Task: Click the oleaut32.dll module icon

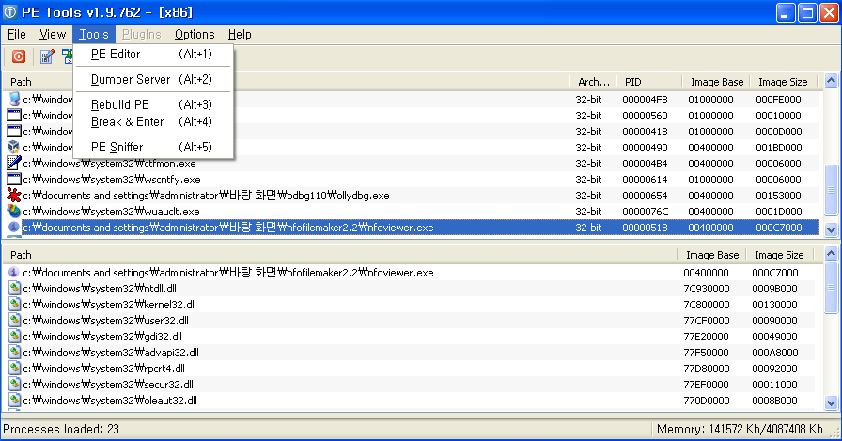Action: (14, 401)
